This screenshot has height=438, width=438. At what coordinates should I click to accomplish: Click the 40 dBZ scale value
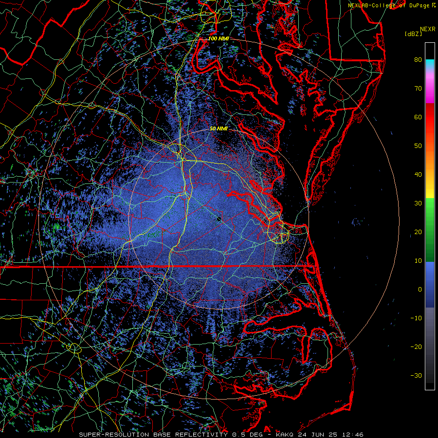pos(418,175)
